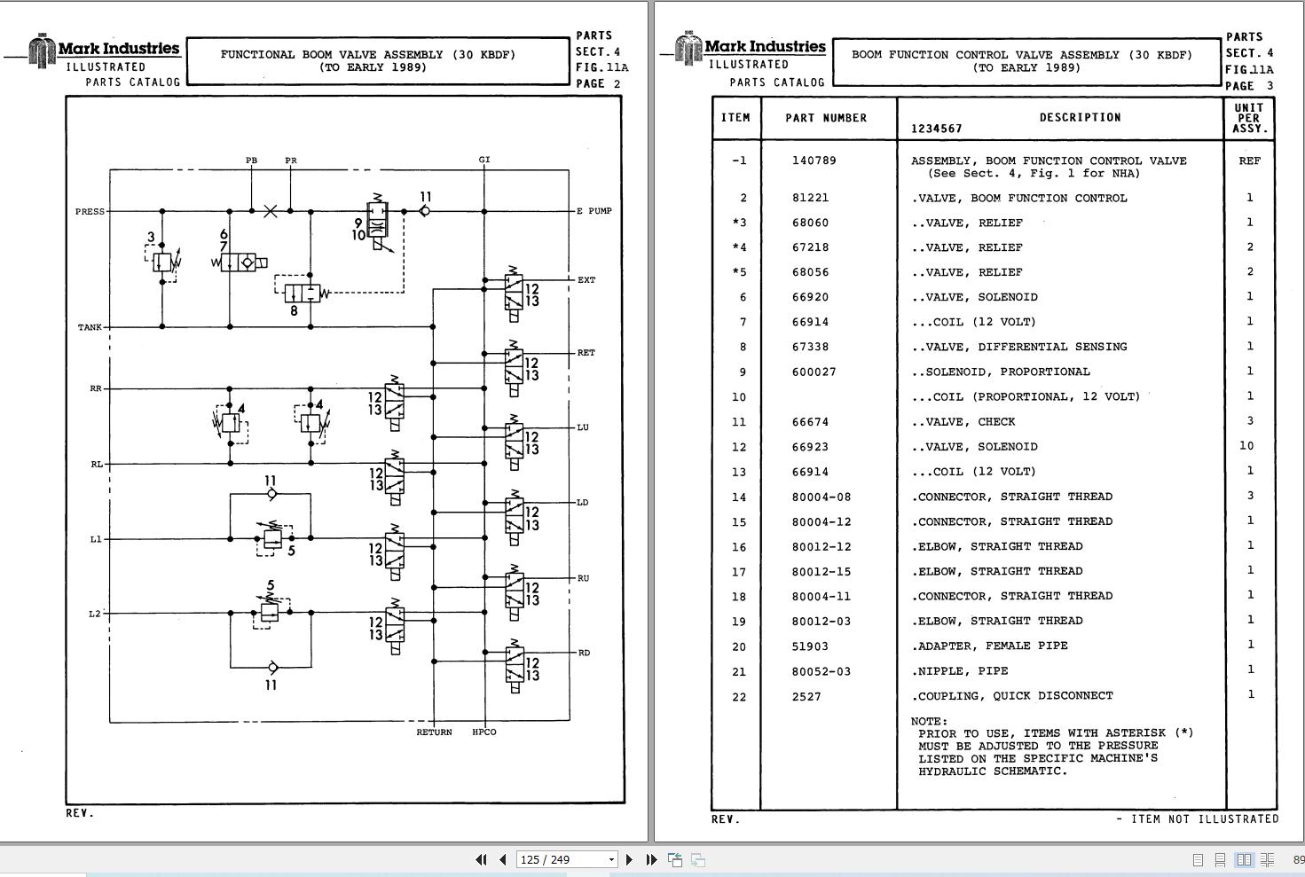
Task: Switch to single page view
Action: coord(1198,859)
